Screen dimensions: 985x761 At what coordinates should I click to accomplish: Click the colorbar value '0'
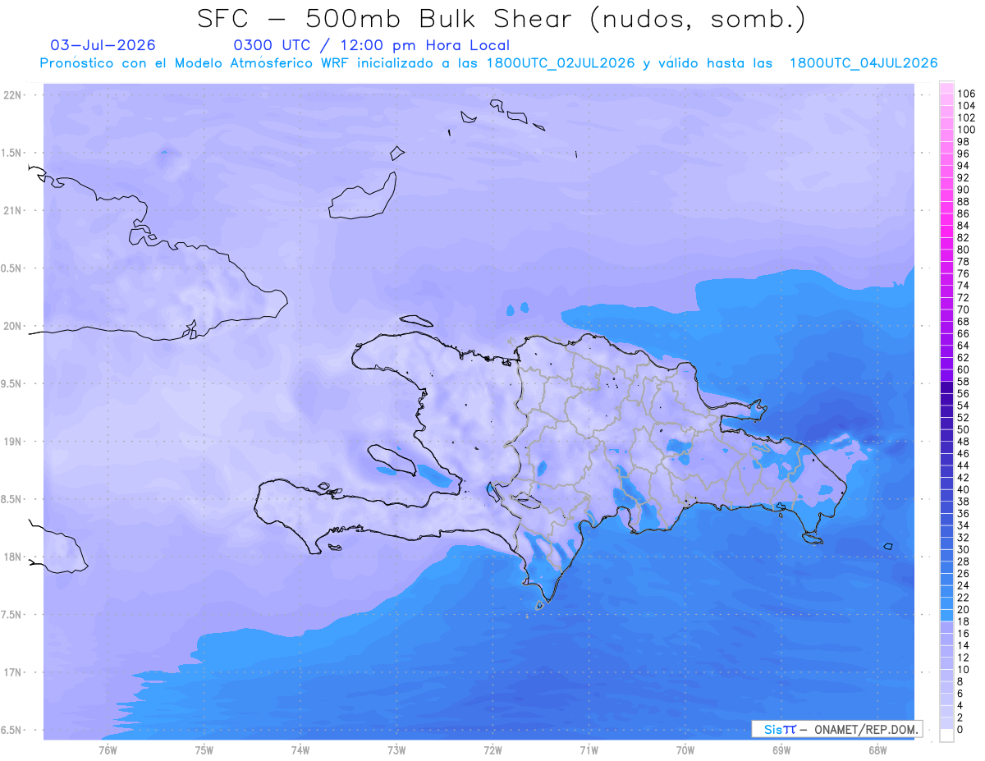(960, 730)
